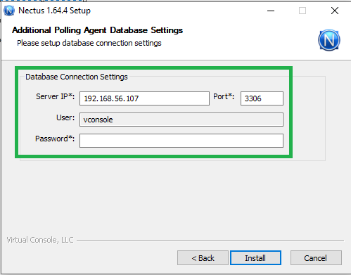Image resolution: width=351 pixels, height=275 pixels.
Task: Close the Nectus Setup window
Action: point(335,11)
